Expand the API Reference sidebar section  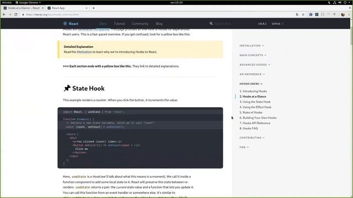(252, 74)
